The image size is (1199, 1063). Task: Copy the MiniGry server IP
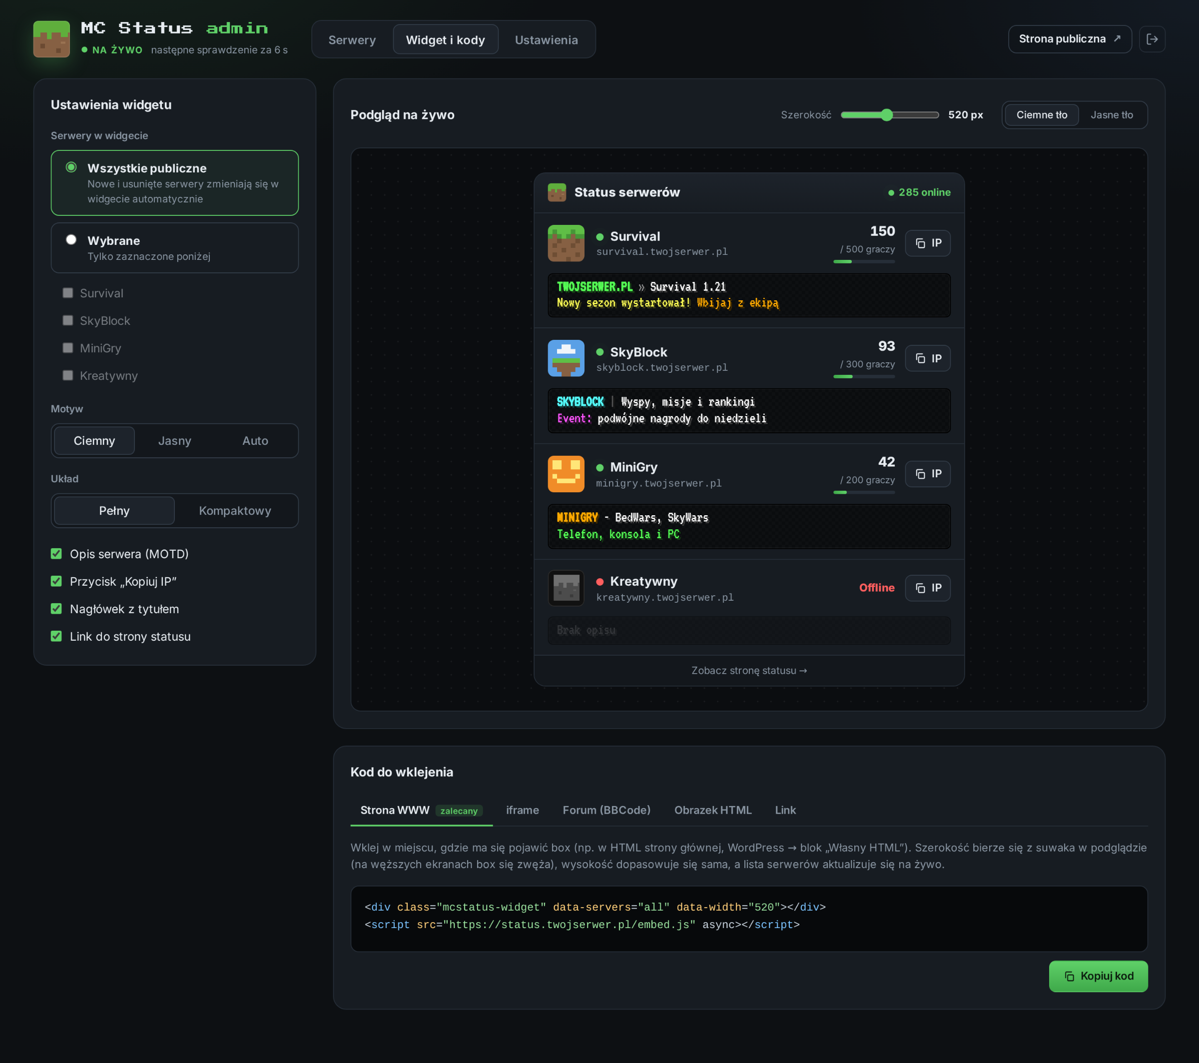[927, 474]
